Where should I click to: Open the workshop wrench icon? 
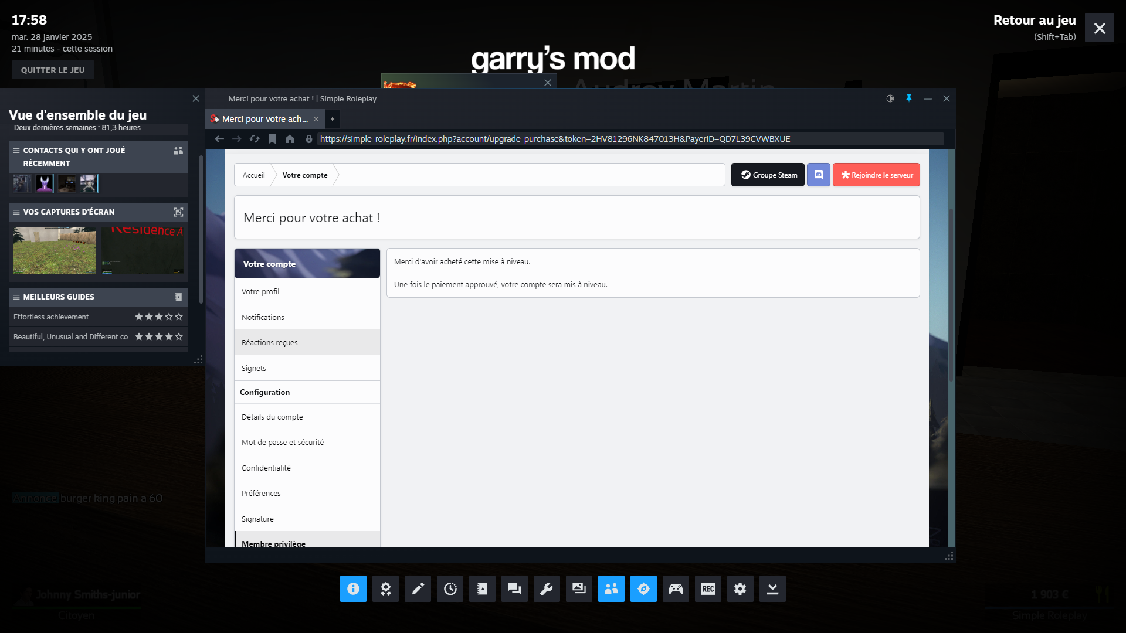coord(547,588)
